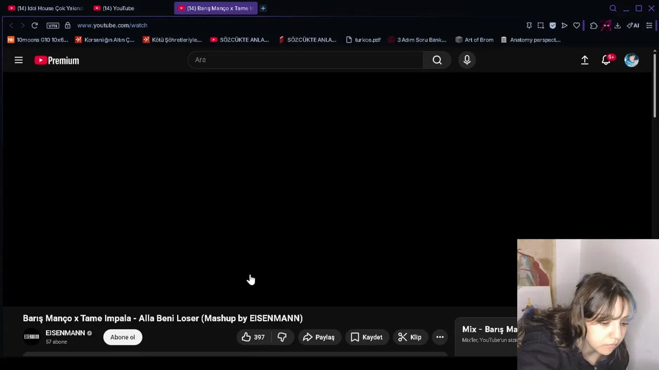Go to YouTube Premium home logo
The width and height of the screenshot is (659, 370).
[x=57, y=60]
